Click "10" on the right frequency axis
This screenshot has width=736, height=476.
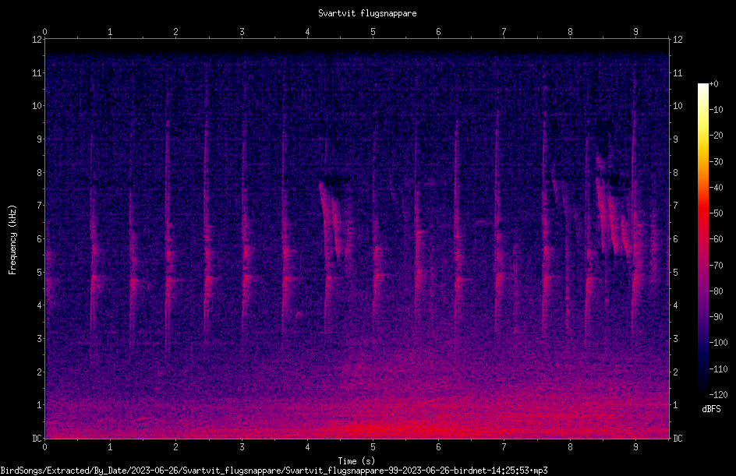point(678,106)
